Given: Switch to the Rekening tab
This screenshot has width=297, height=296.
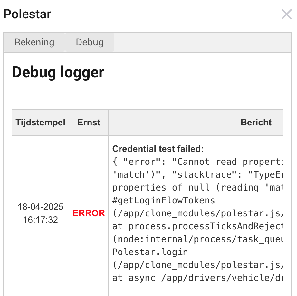Looking at the screenshot, I should (x=34, y=42).
